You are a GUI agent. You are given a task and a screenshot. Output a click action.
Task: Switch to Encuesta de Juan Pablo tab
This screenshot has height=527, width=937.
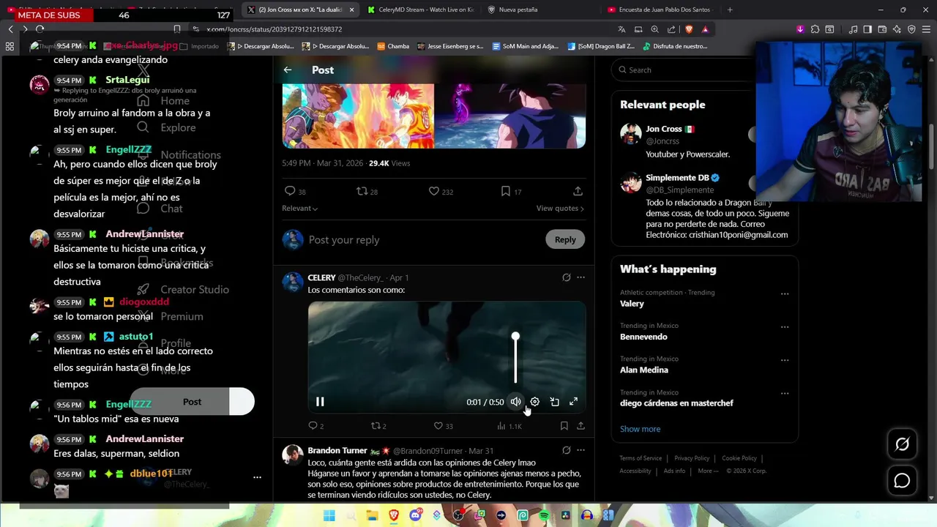click(x=659, y=10)
